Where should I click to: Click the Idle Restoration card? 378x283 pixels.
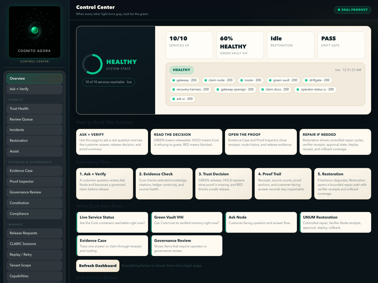(x=291, y=45)
